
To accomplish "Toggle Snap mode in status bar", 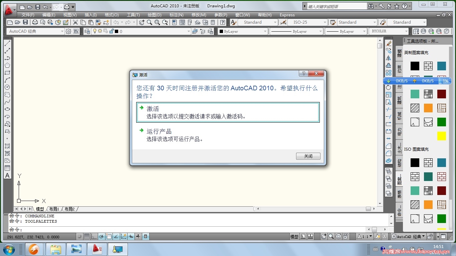I will point(79,237).
